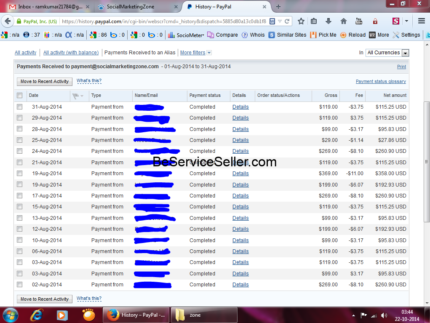Click the top Move to Recent Activity button

pos(45,81)
